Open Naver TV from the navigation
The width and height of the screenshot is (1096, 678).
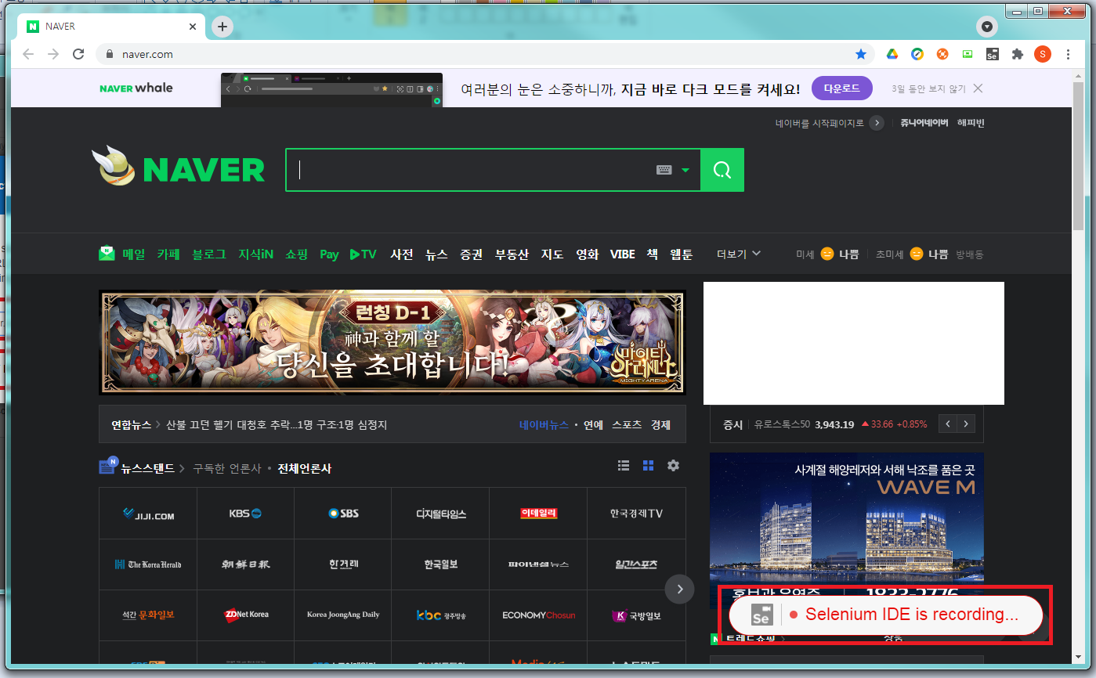[x=364, y=254]
